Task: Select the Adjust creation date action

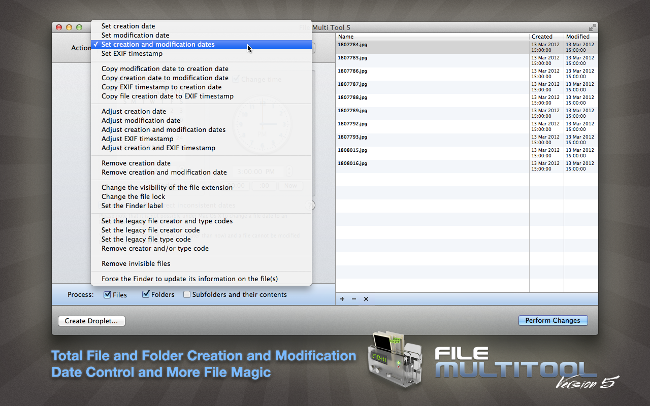Action: point(201,112)
